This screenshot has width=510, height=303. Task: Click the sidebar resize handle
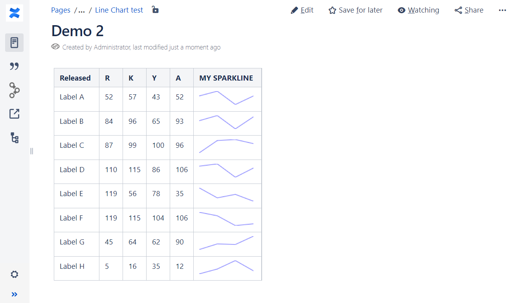[x=31, y=151]
